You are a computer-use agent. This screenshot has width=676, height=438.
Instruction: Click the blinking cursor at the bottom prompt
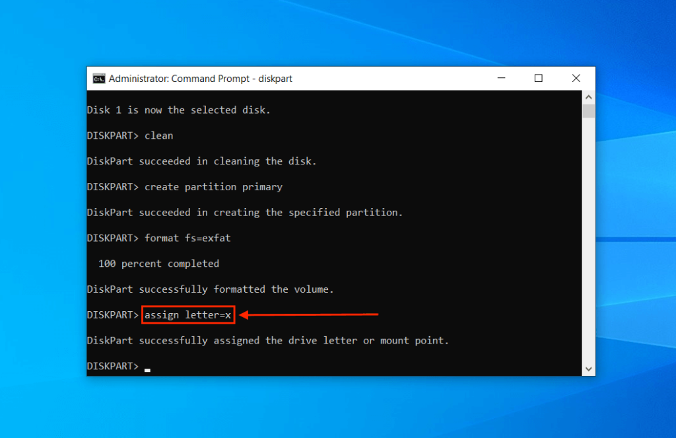tap(147, 369)
